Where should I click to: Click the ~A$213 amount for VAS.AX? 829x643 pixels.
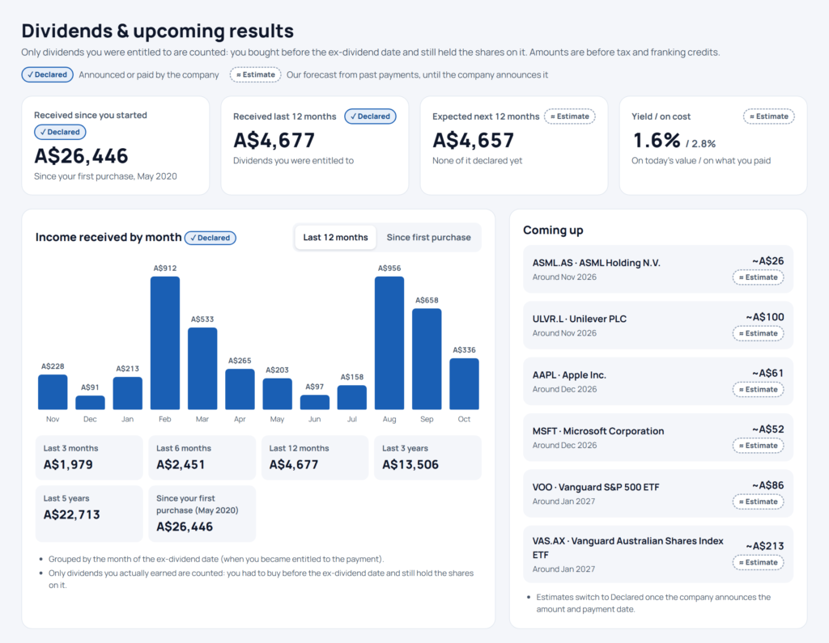(x=764, y=546)
